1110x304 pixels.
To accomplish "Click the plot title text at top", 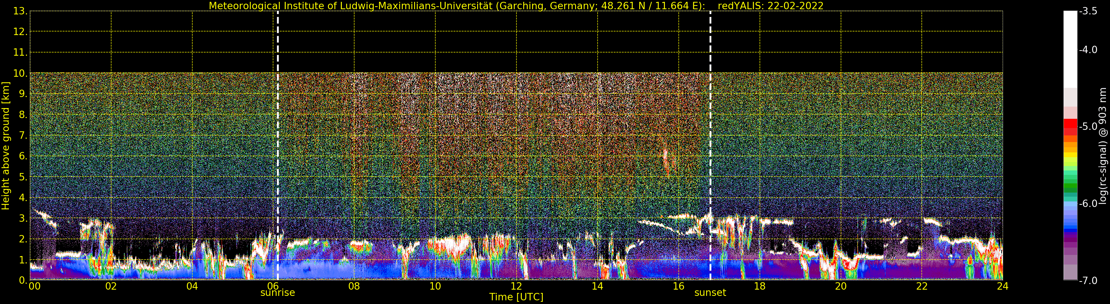I will (x=516, y=6).
